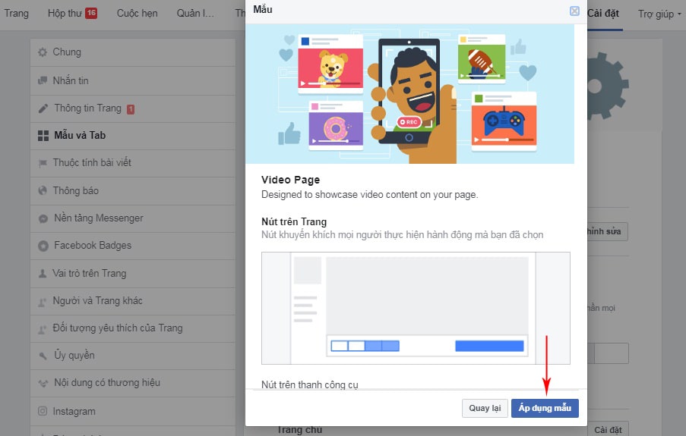
Task: Open Nhắn tin settings
Action: tap(133, 81)
